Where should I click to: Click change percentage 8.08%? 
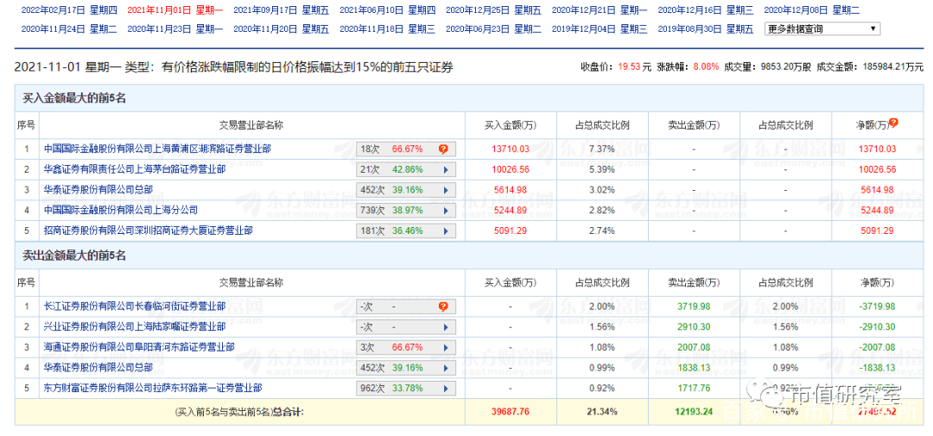tap(707, 67)
